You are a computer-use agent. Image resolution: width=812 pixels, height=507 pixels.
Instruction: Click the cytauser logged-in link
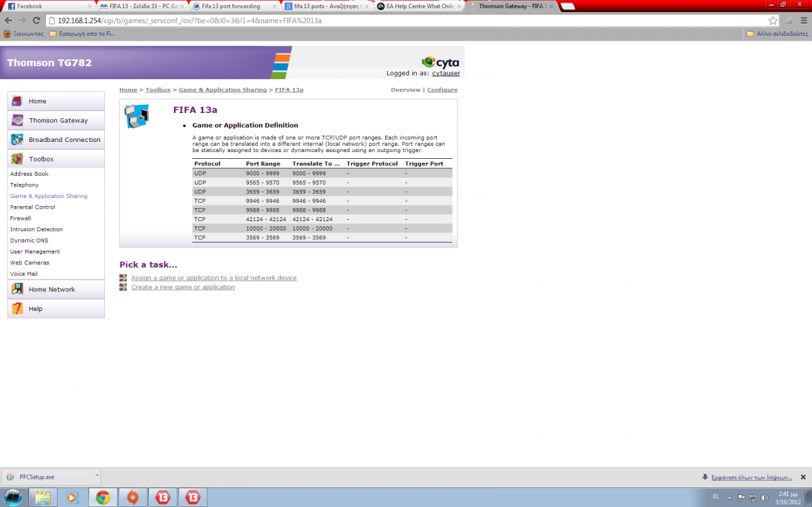point(446,73)
